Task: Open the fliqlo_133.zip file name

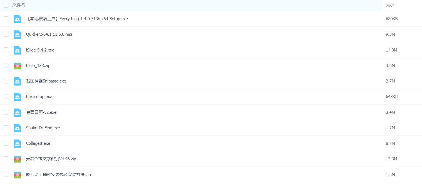Action: pos(38,66)
